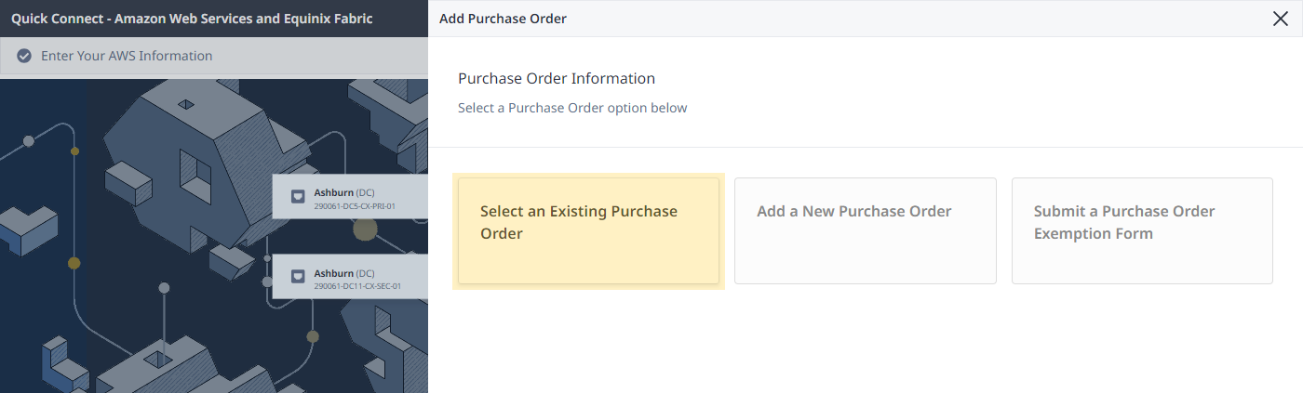
Task: Select the 290061-DC5-CX-PRI-01 port label
Action: point(356,206)
